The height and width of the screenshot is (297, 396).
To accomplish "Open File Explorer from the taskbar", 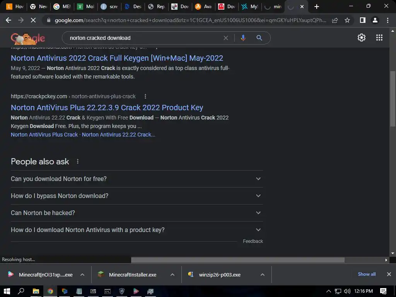I will tap(36, 291).
